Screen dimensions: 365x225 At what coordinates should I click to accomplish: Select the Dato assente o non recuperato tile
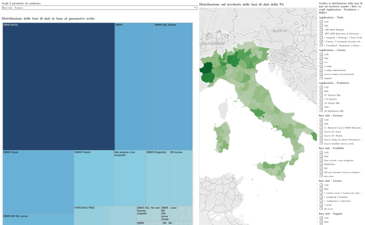pyautogui.click(x=130, y=178)
